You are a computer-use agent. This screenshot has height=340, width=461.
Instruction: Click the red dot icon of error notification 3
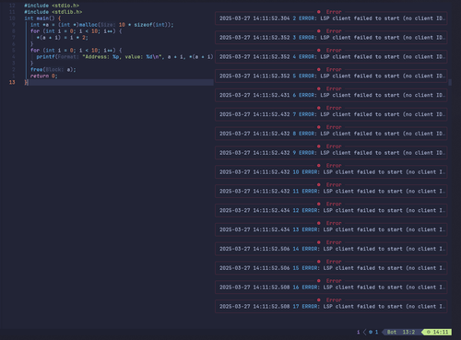point(319,31)
